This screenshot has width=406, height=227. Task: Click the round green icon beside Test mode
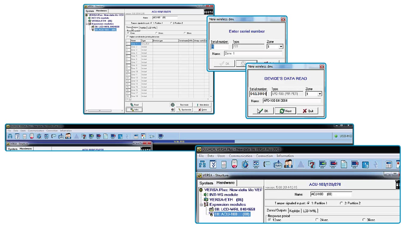coord(173,105)
